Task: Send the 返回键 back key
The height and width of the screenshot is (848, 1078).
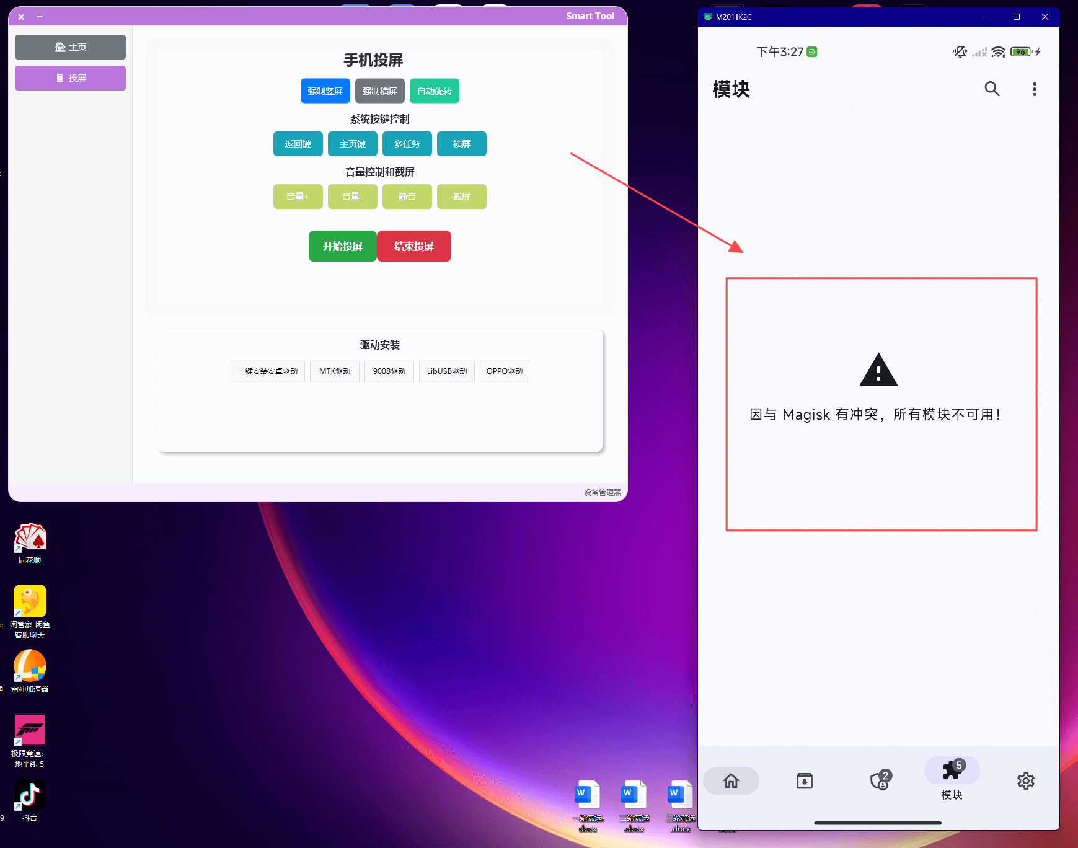Action: pos(298,144)
